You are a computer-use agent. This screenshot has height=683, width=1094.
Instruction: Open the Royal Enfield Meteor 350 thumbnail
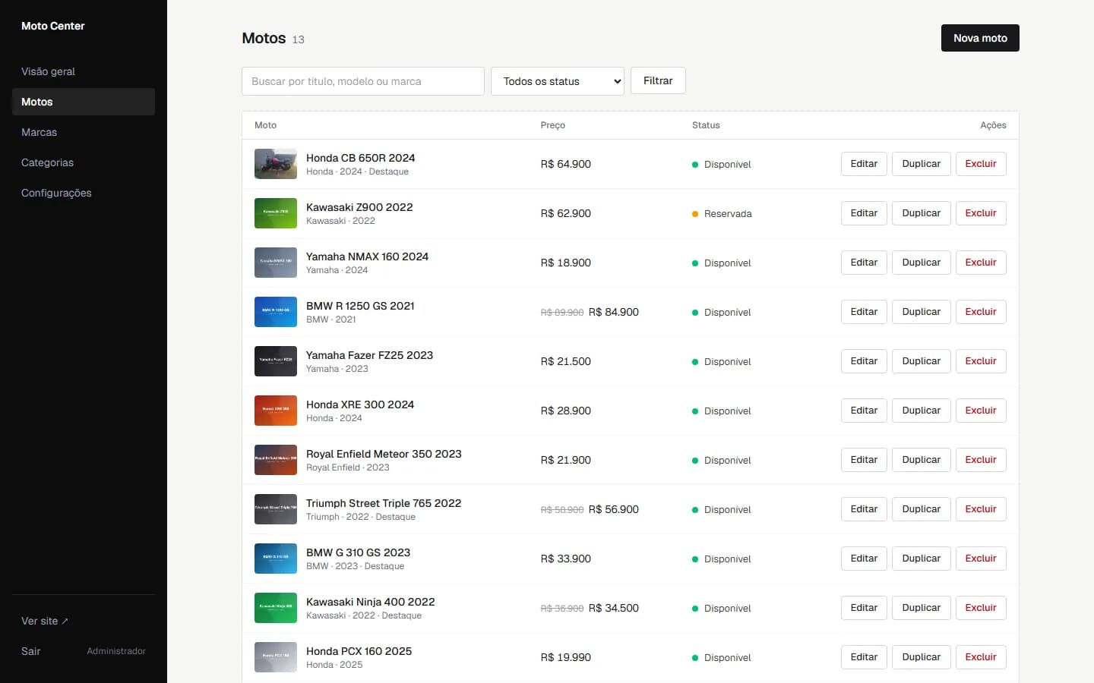[276, 460]
